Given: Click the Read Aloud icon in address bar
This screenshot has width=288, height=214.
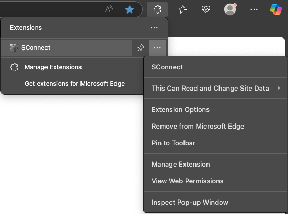Looking at the screenshot, I should [109, 9].
